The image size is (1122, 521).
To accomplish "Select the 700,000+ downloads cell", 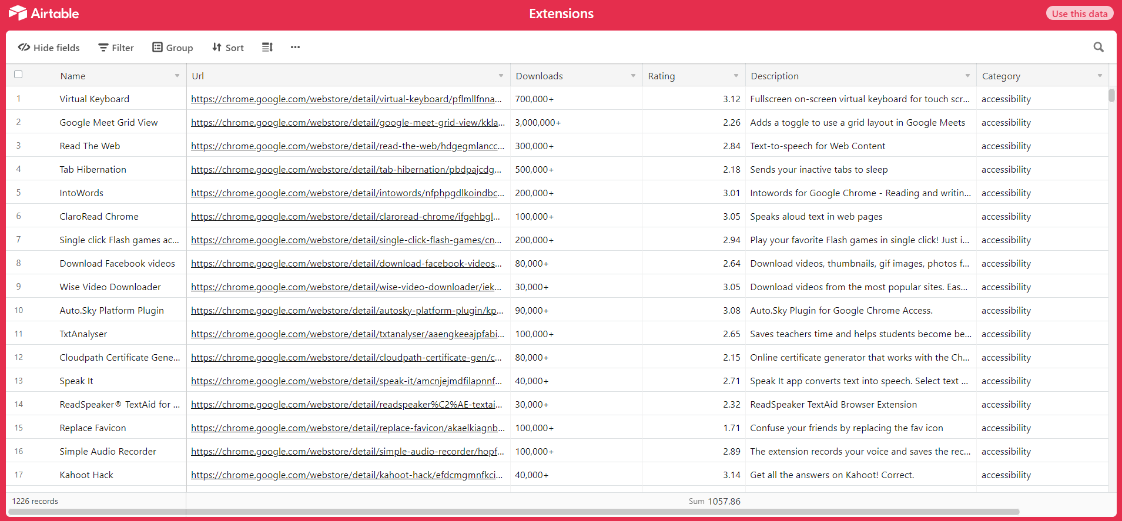I will point(576,99).
